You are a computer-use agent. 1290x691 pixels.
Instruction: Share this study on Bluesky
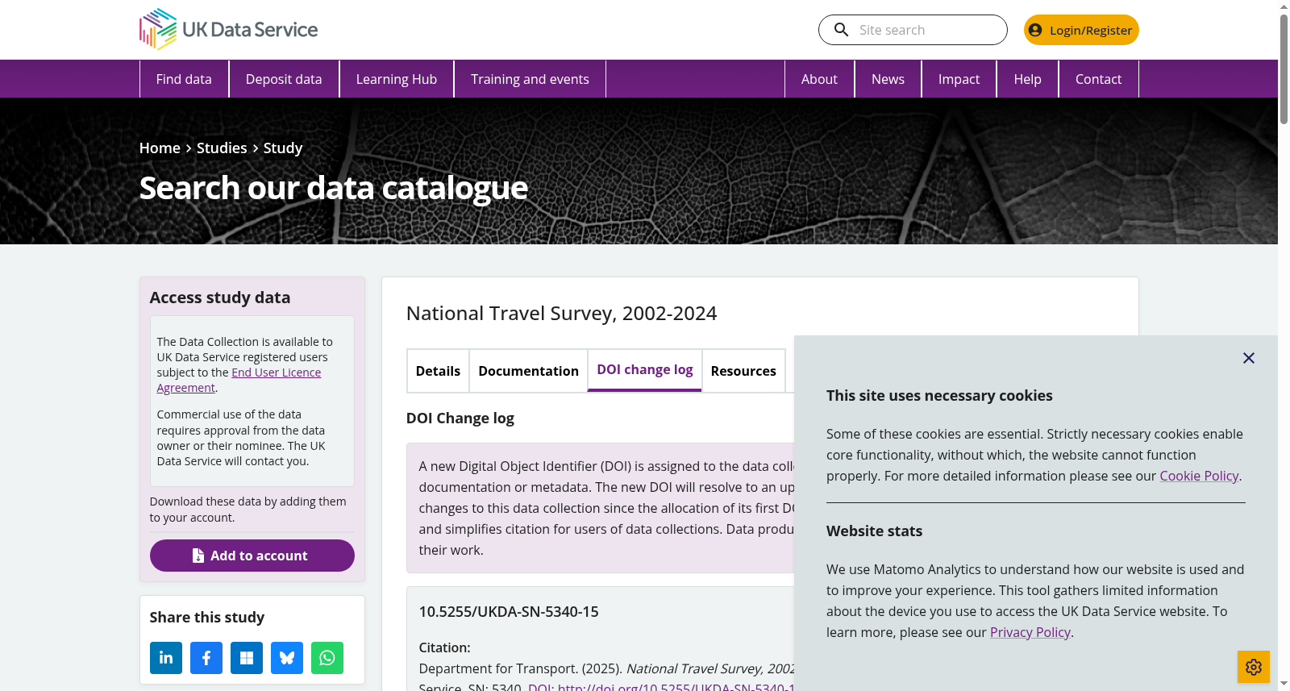[x=287, y=658]
